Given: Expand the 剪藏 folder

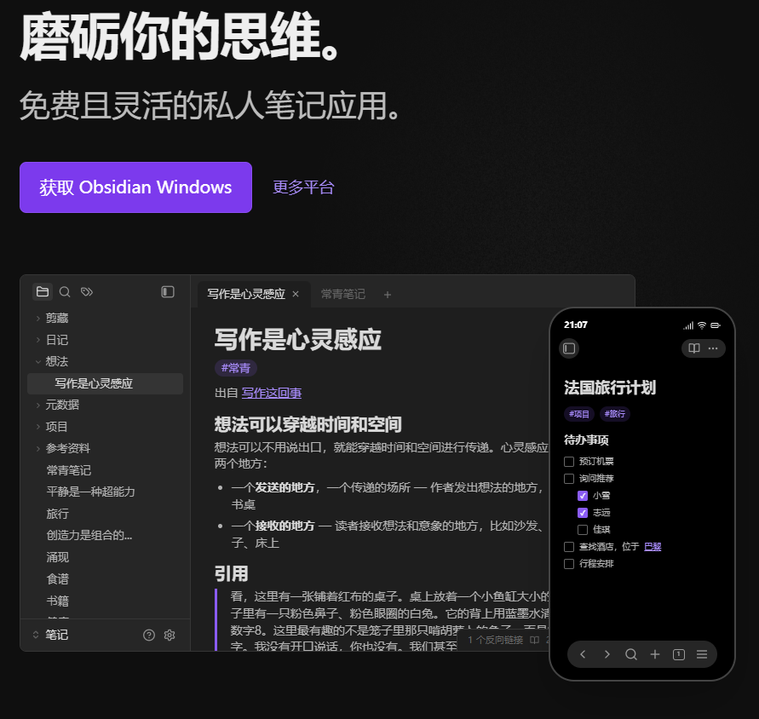Looking at the screenshot, I should 37,318.
